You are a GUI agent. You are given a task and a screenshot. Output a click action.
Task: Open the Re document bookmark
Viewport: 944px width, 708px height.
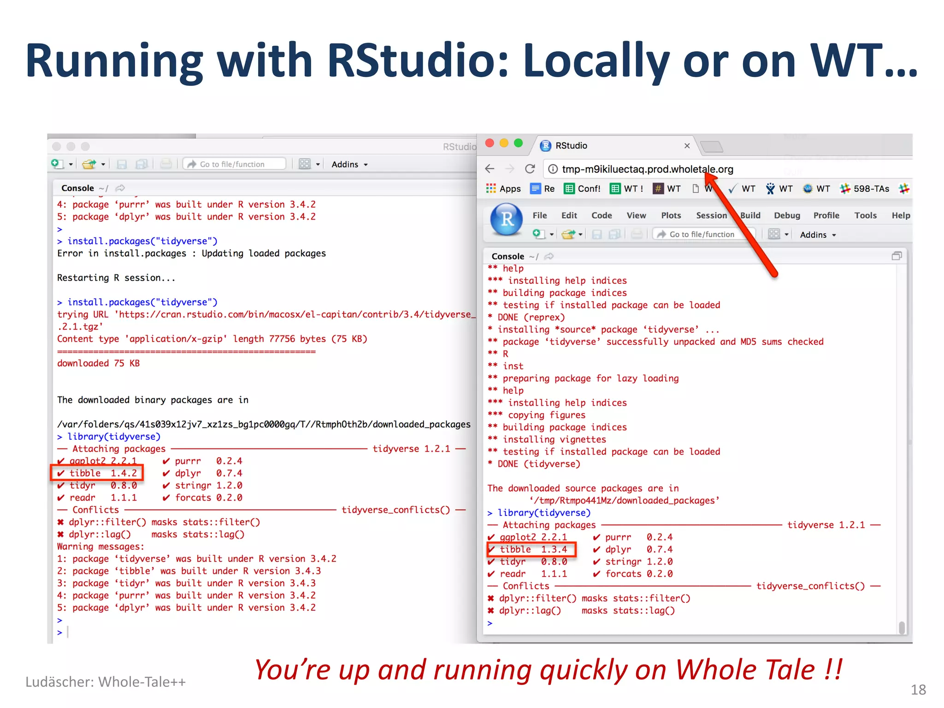tap(543, 189)
